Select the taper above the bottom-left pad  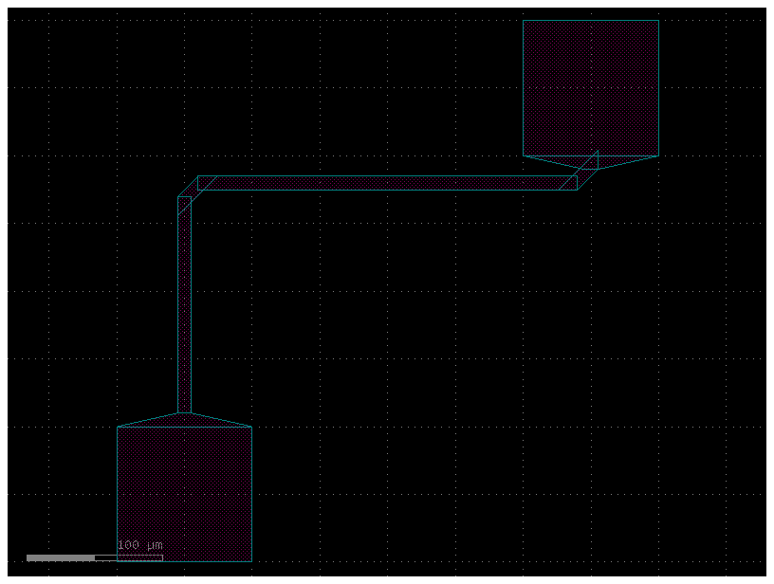point(184,420)
